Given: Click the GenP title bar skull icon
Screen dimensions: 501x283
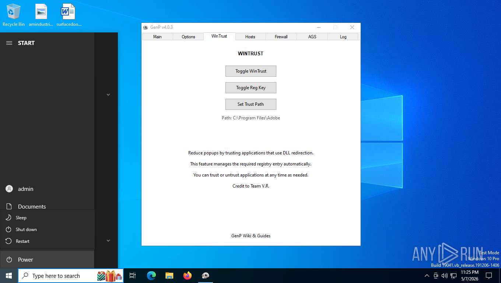Looking at the screenshot, I should tap(146, 27).
